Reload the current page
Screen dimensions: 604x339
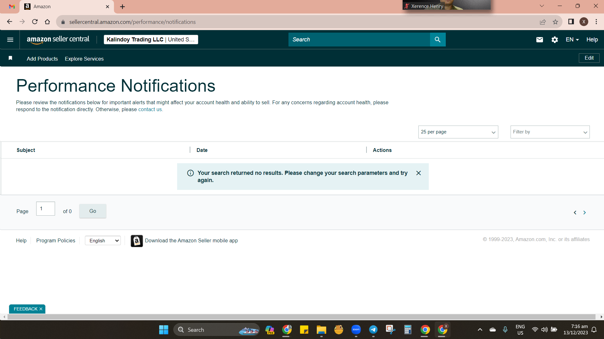35,22
